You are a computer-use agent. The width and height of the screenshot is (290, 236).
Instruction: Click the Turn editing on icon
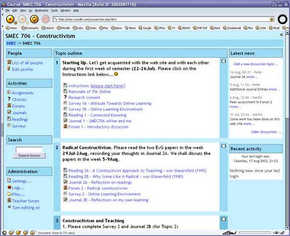pyautogui.click(x=9, y=206)
